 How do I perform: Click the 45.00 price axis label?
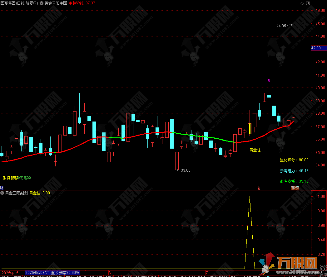click(x=320, y=24)
